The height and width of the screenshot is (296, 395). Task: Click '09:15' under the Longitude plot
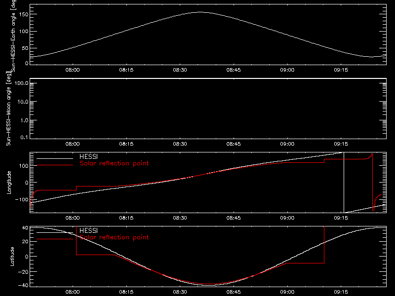click(x=341, y=218)
